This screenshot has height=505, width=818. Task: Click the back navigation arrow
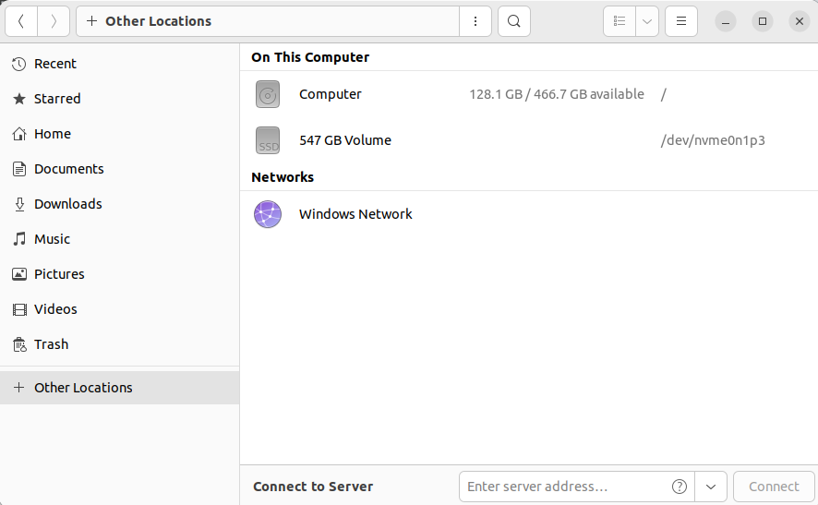pyautogui.click(x=21, y=21)
